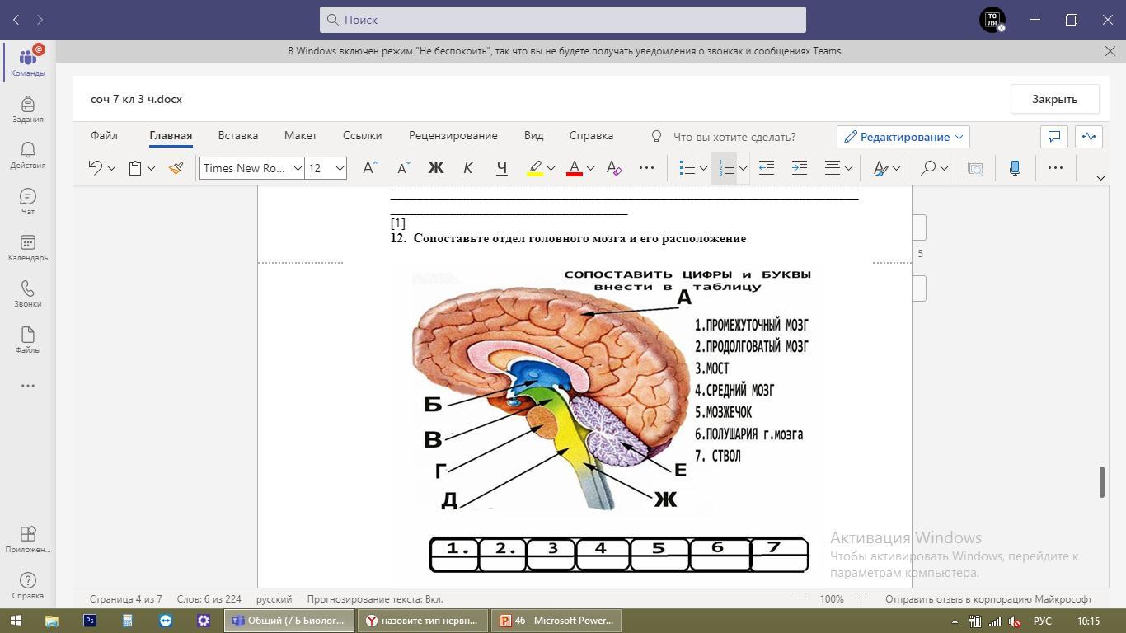Click the Поиск search field
Viewport: 1126px width, 633px height.
[563, 20]
